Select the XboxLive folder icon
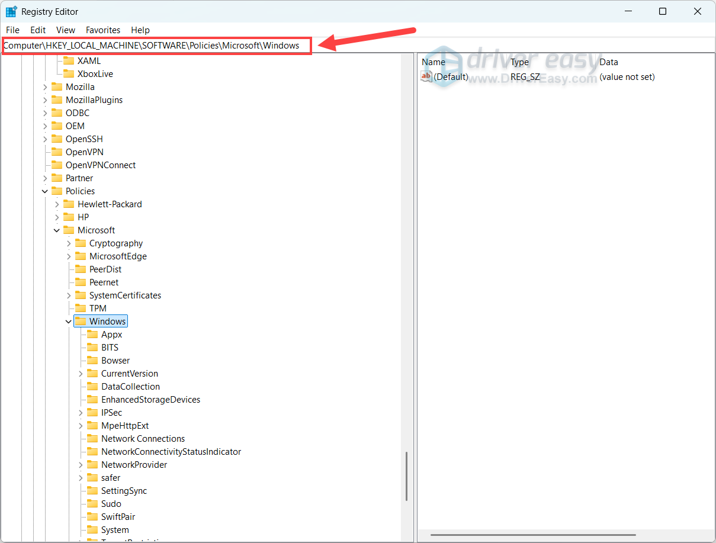The height and width of the screenshot is (543, 716). (69, 73)
